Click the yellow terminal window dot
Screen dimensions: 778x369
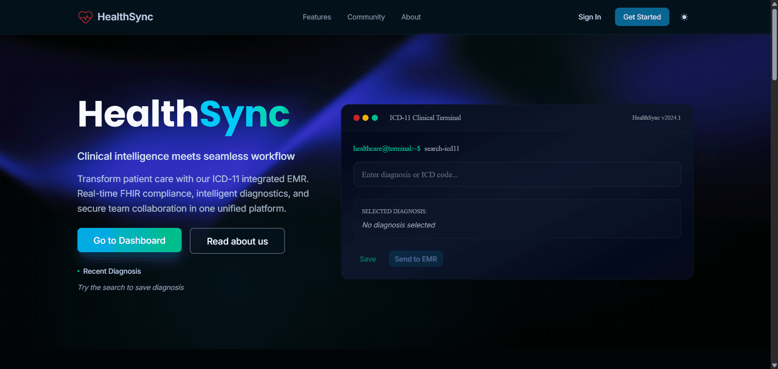366,118
